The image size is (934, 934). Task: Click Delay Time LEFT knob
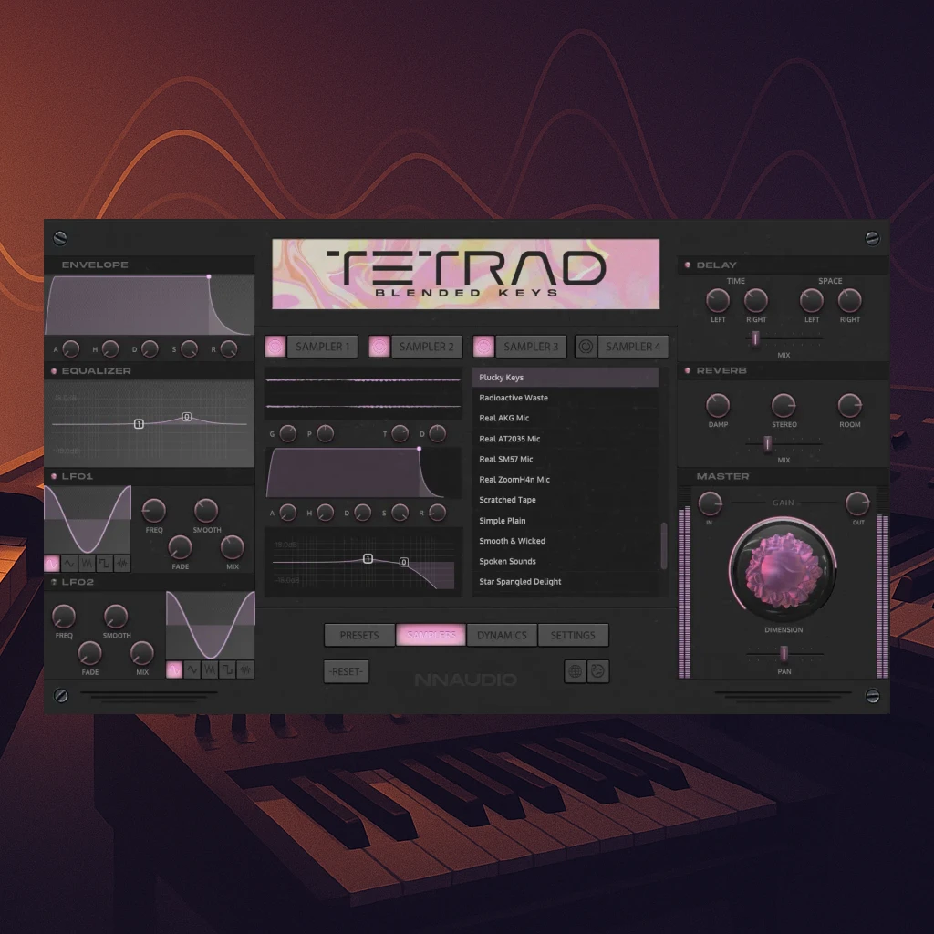coord(718,301)
